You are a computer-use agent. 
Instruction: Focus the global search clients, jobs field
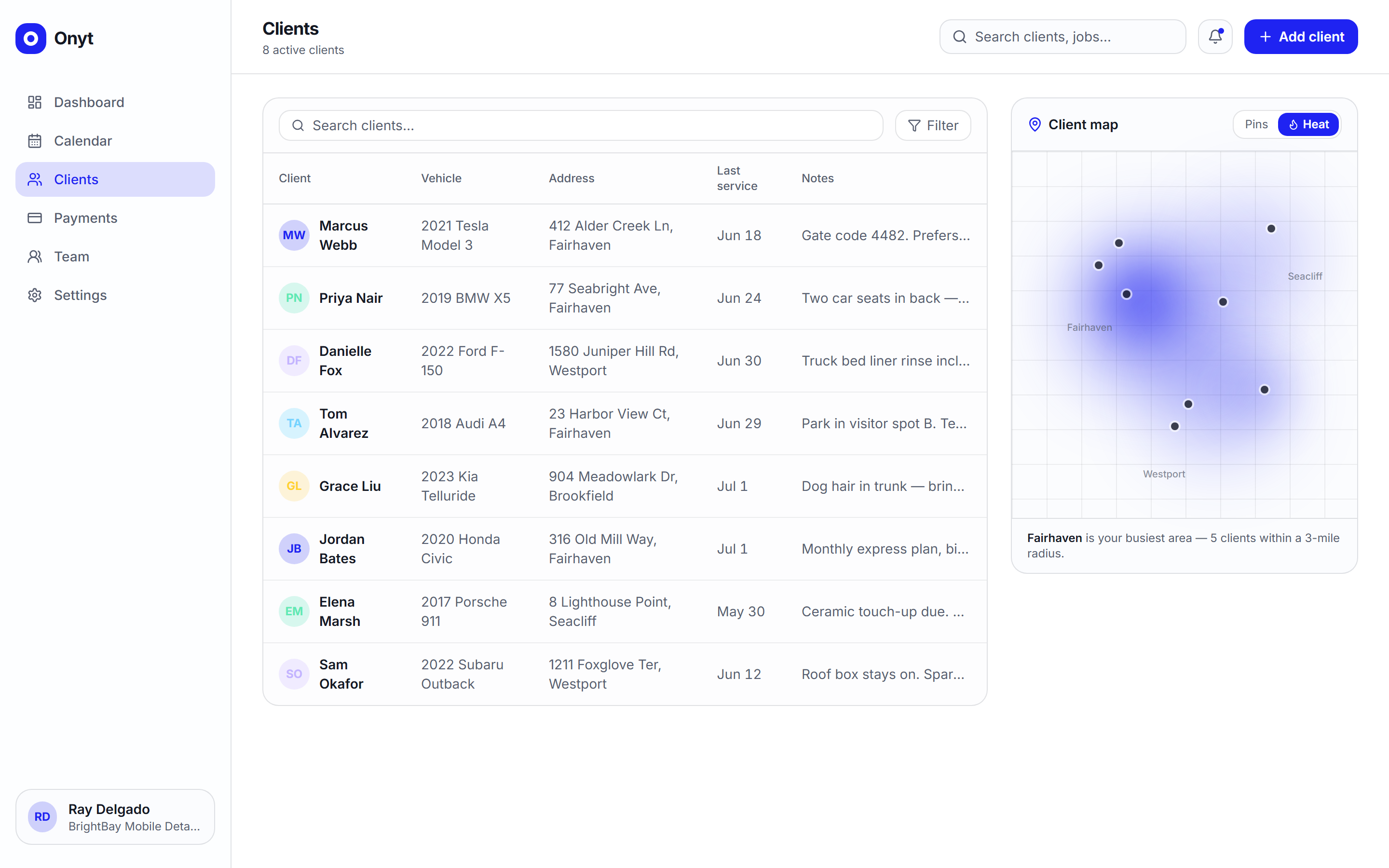pyautogui.click(x=1062, y=37)
